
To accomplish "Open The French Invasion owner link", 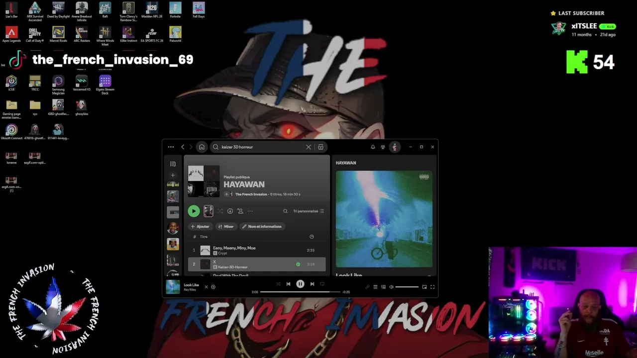I will point(251,194).
